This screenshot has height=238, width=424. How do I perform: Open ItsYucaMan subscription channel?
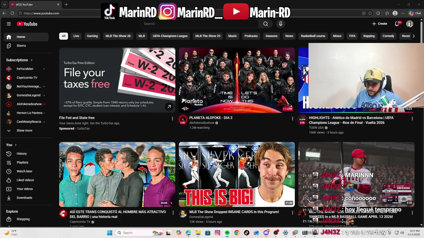(26, 69)
